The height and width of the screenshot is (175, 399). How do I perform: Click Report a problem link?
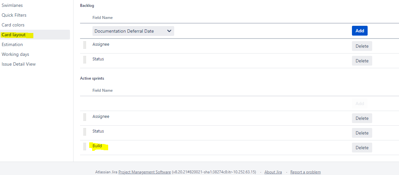click(306, 172)
